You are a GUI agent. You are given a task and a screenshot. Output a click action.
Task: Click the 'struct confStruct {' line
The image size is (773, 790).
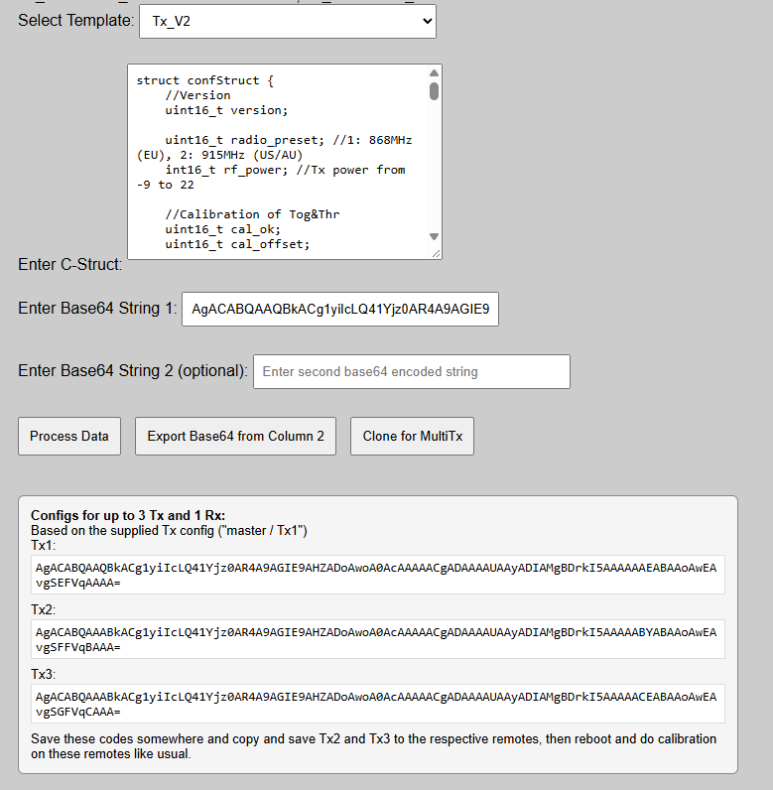205,80
